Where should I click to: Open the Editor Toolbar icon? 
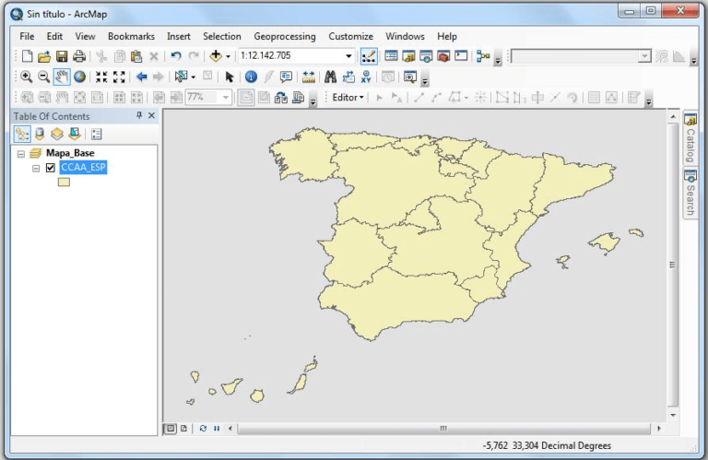[x=369, y=56]
